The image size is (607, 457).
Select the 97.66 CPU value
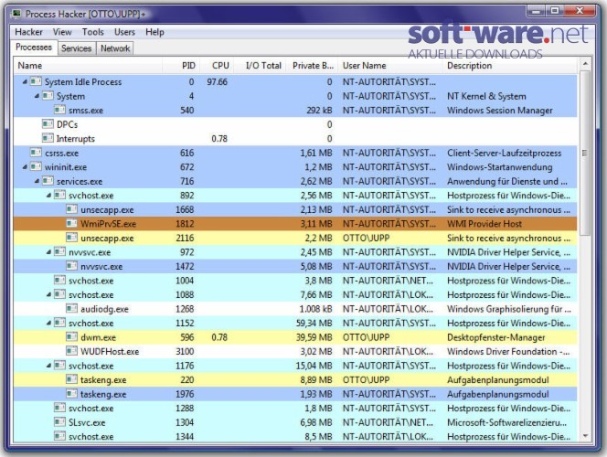218,81
